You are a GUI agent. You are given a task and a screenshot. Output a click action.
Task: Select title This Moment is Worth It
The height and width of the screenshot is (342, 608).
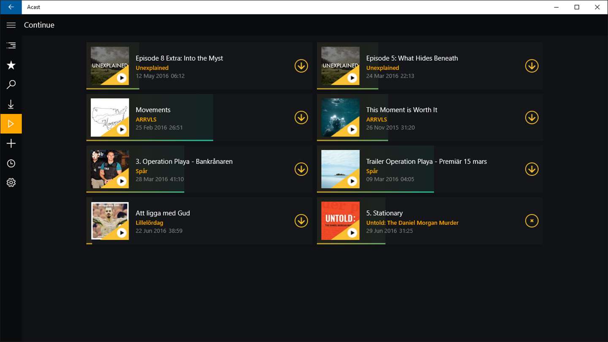[x=402, y=110]
